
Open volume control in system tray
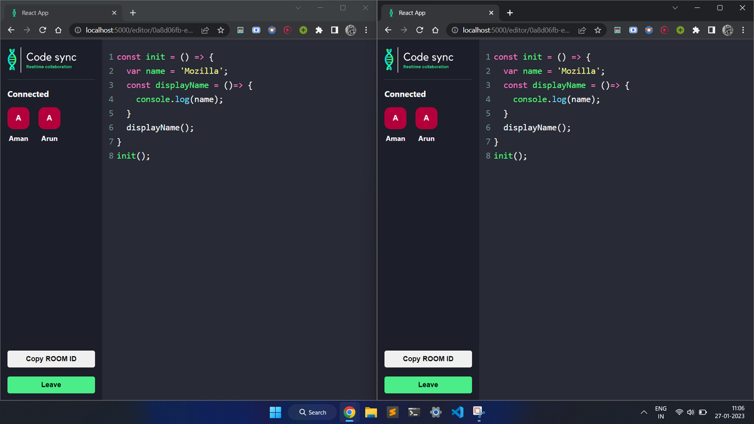point(690,412)
